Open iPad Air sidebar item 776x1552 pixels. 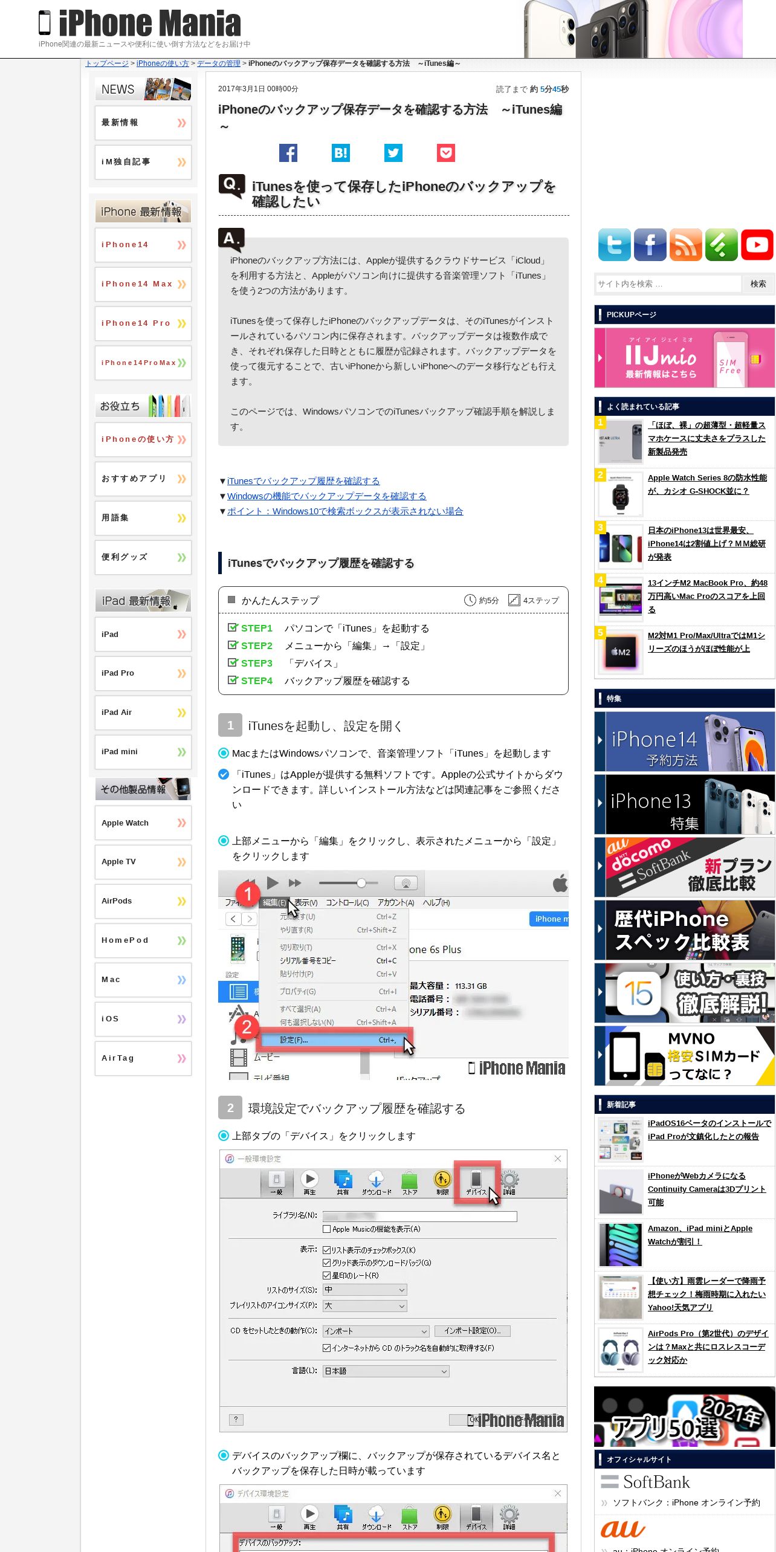coord(143,713)
